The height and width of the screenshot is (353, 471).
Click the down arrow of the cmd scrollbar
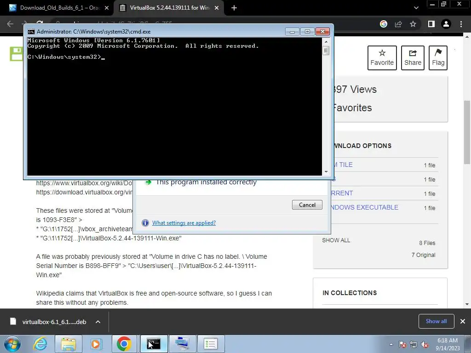(326, 172)
